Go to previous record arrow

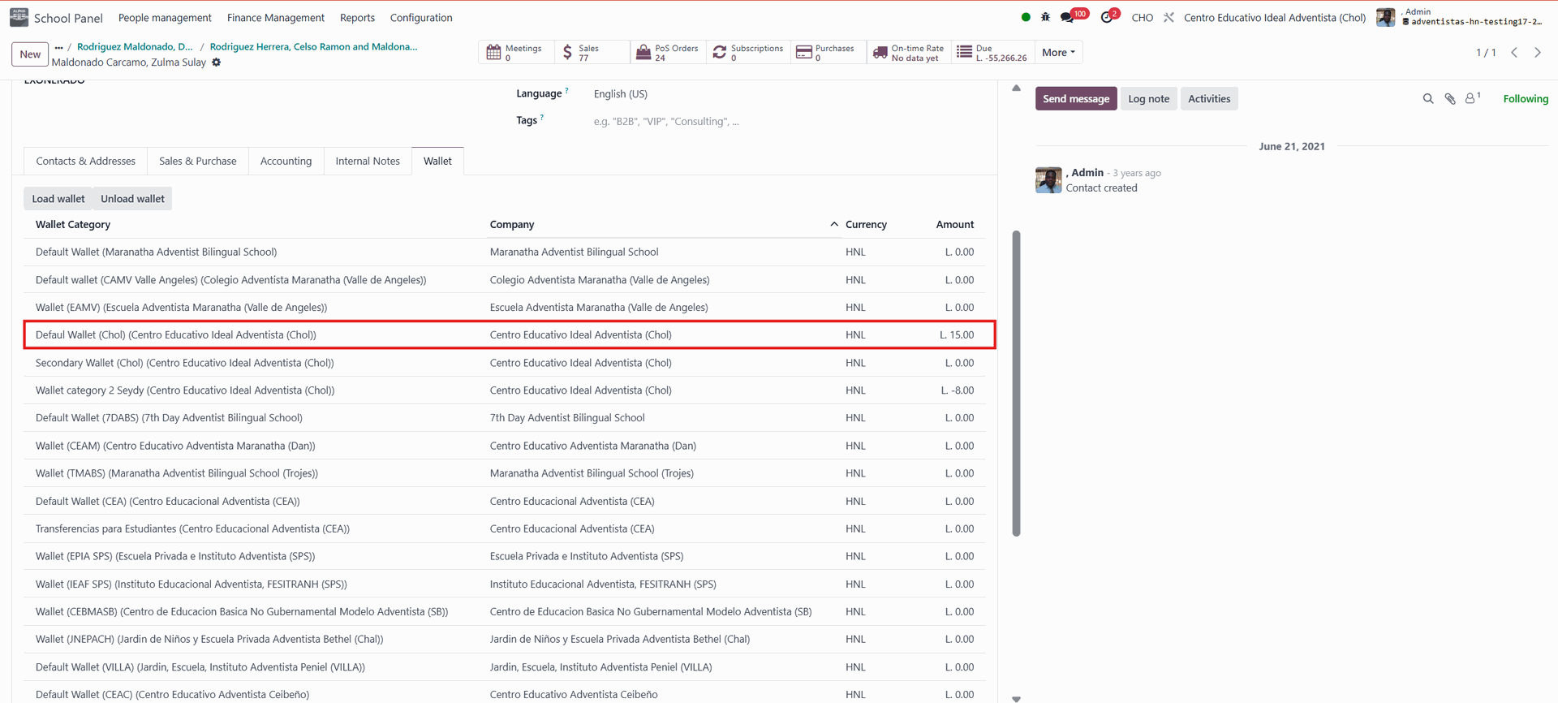1514,53
